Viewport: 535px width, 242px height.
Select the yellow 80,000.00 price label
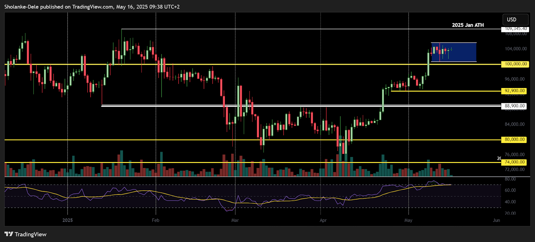point(514,140)
